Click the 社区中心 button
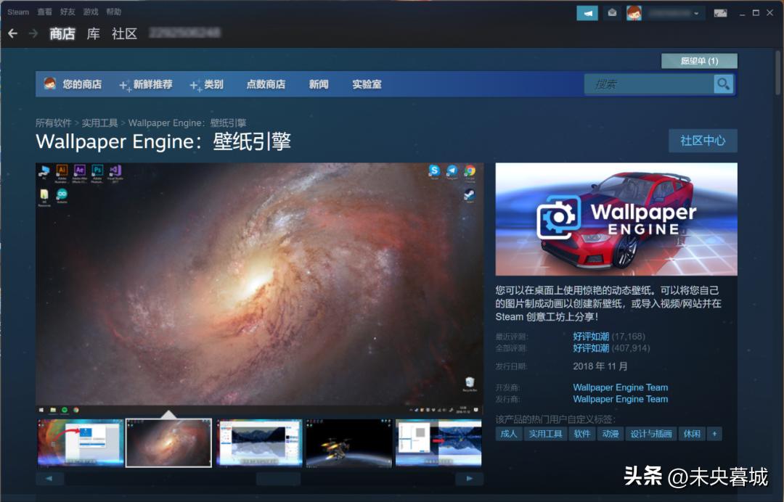Viewport: 784px width, 502px height. [702, 141]
